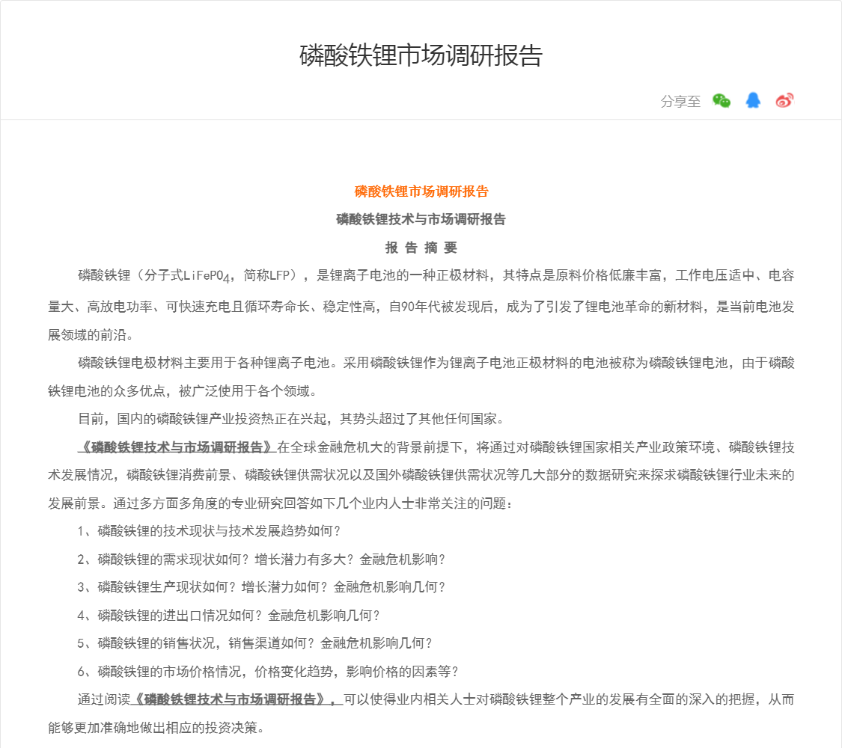Share the report via QQ penguin icon
This screenshot has width=842, height=748.
753,101
